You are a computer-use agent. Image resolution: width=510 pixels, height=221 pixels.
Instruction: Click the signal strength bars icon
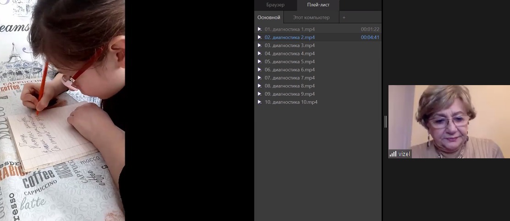(393, 154)
